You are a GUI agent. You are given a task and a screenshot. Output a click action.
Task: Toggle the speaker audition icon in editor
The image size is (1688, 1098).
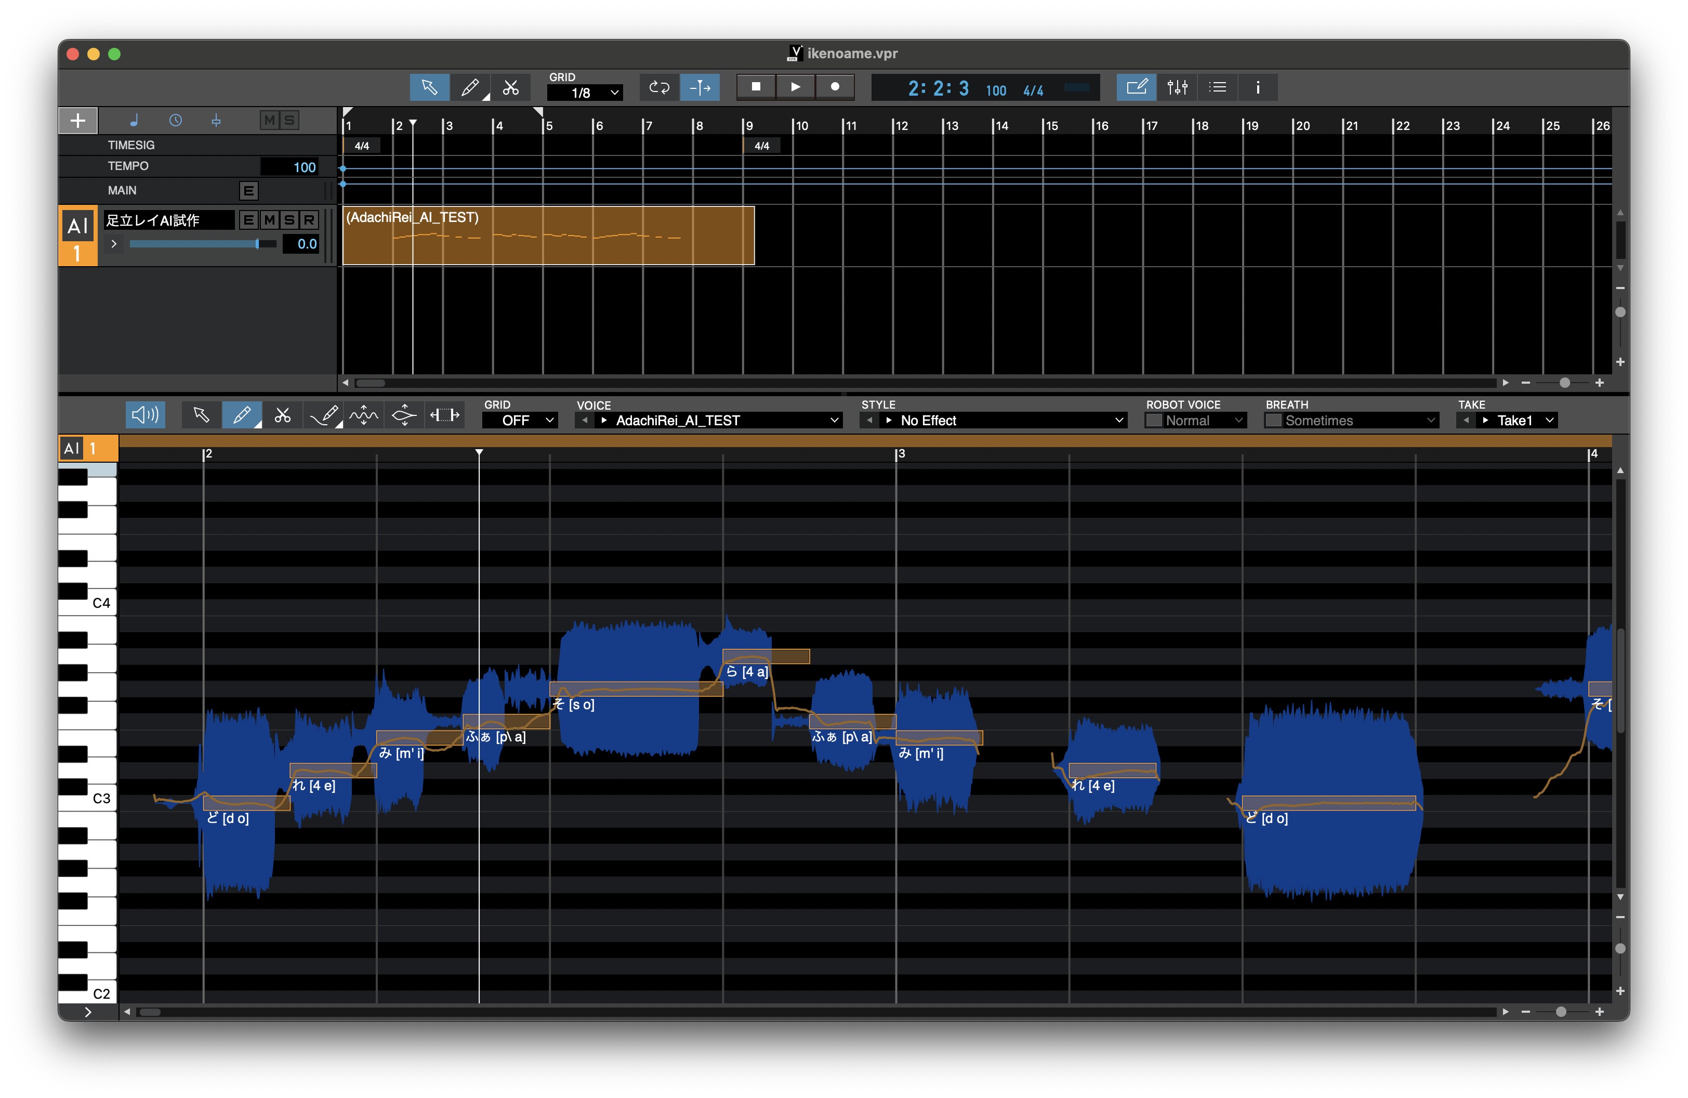pos(146,415)
